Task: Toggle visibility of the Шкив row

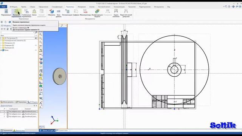Action: coord(36,50)
